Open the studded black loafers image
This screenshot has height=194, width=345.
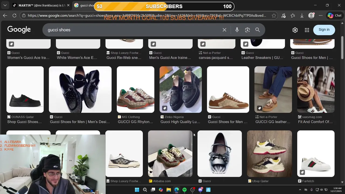coord(80,89)
